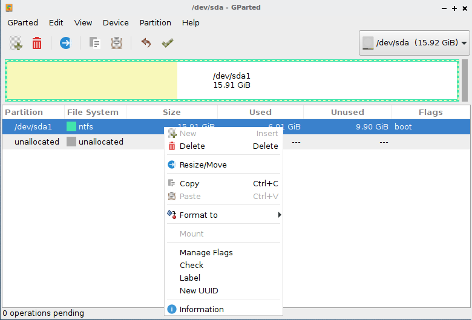Click the maximize window plus button
Viewport: 472px width, 320px height.
coord(454,8)
